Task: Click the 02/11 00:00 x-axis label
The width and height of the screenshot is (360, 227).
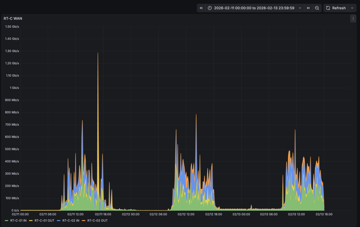Action: pos(20,214)
